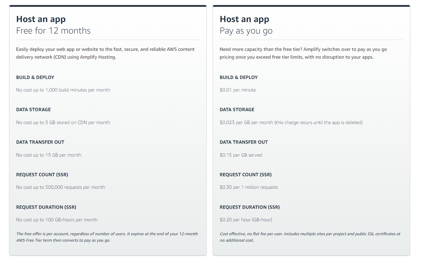
Task: Click the "$0.30 per 1 million requests" price
Action: tap(249, 187)
